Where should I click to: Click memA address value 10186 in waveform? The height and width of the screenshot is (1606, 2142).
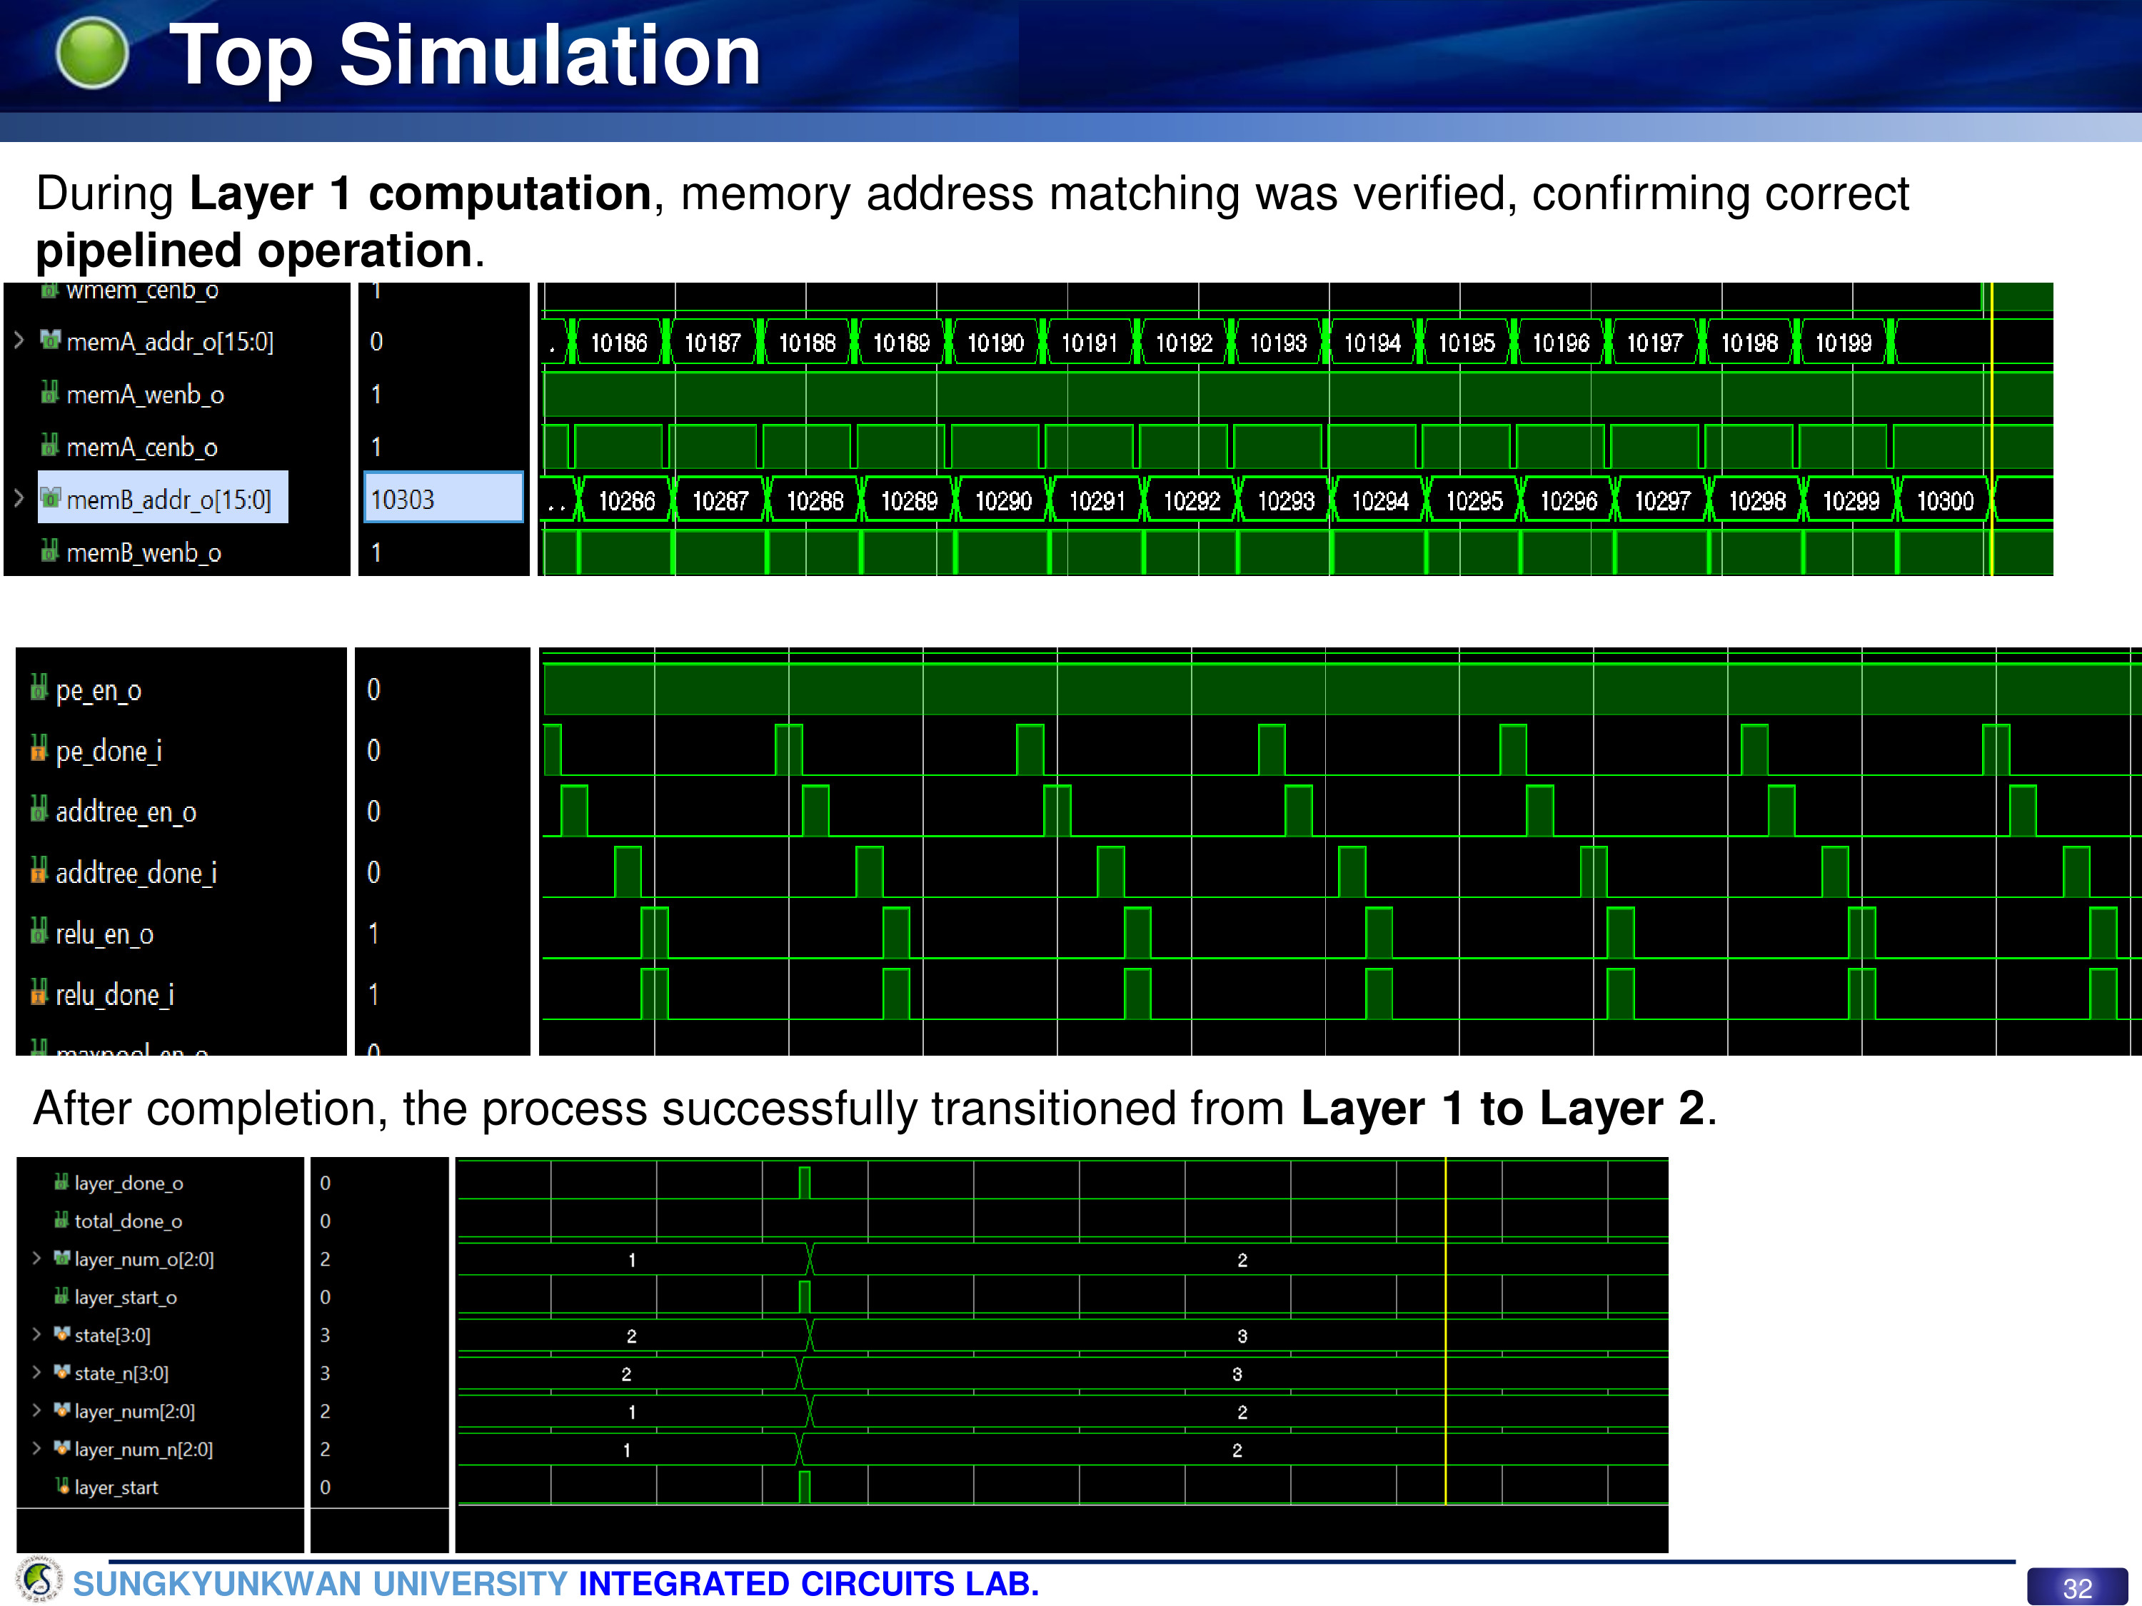click(x=619, y=343)
